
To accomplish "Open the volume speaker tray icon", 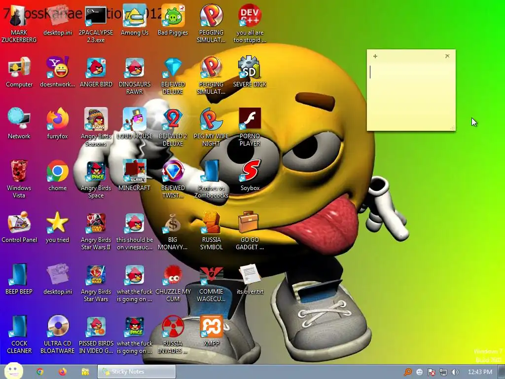I will 455,372.
